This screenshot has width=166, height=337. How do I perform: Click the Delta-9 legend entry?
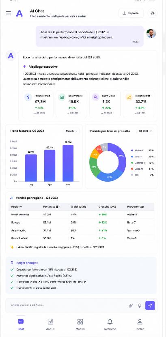click(x=142, y=169)
